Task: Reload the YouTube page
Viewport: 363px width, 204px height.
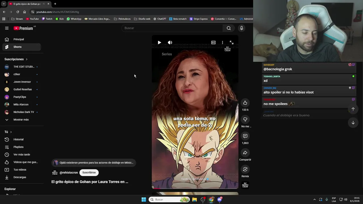Action: pyautogui.click(x=18, y=12)
